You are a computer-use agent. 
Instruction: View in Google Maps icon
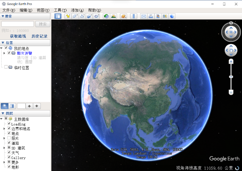[x=165, y=16]
